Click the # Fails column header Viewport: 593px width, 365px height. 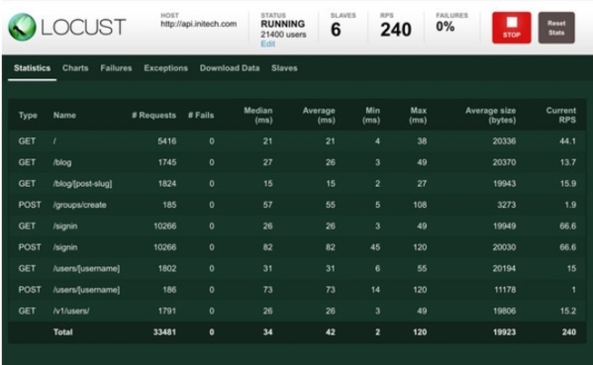point(201,116)
